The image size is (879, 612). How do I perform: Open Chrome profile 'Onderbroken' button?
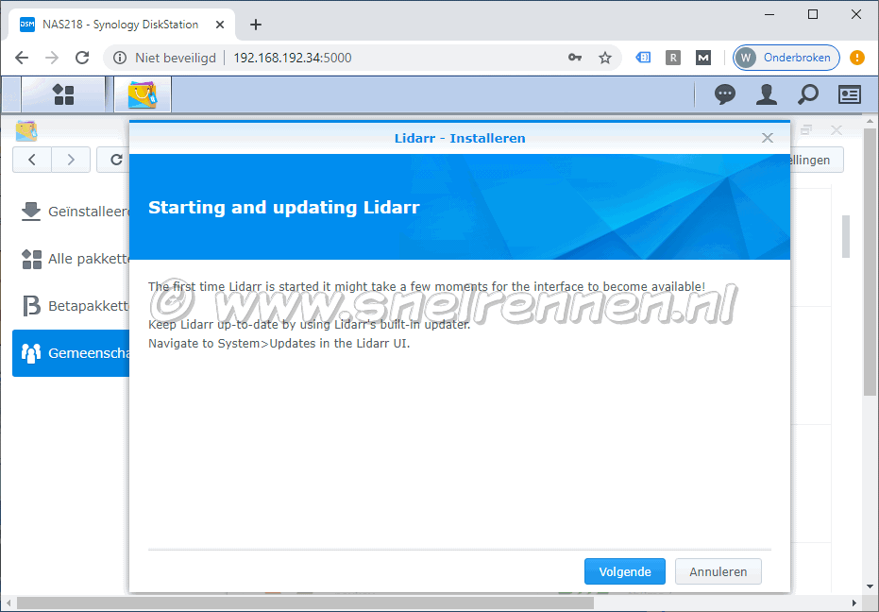click(786, 58)
